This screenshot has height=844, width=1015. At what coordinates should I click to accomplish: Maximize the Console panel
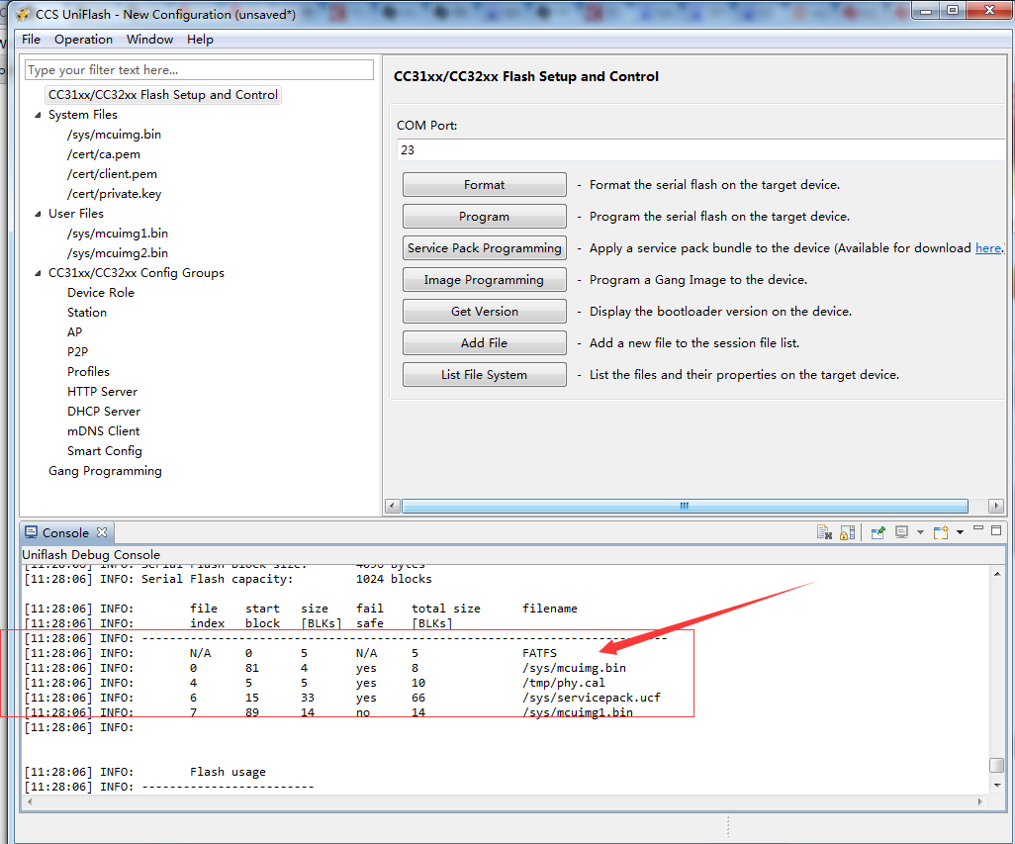996,530
